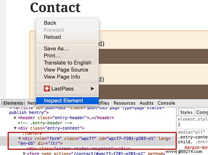Choose Inspect Element
The image size is (208, 155).
(x=67, y=101)
